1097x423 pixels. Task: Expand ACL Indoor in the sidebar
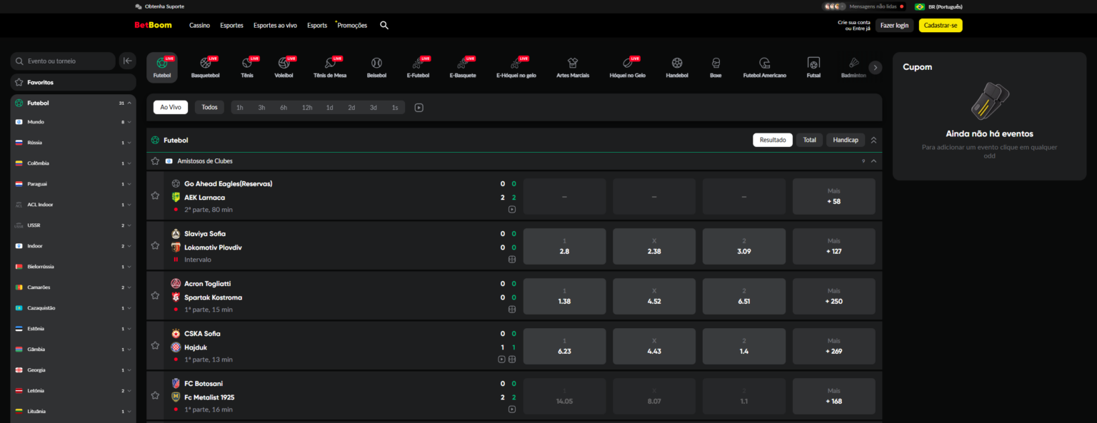pyautogui.click(x=129, y=205)
